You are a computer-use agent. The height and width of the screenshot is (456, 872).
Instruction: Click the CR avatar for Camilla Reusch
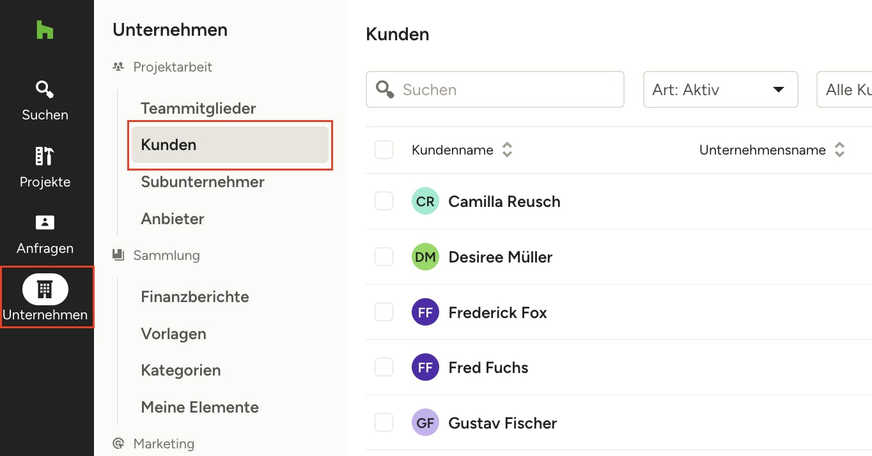[425, 202]
